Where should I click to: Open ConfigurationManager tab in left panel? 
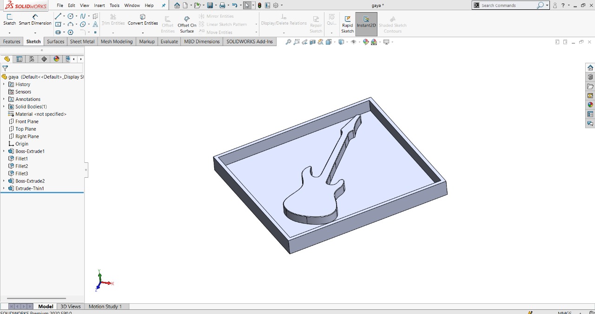(32, 59)
